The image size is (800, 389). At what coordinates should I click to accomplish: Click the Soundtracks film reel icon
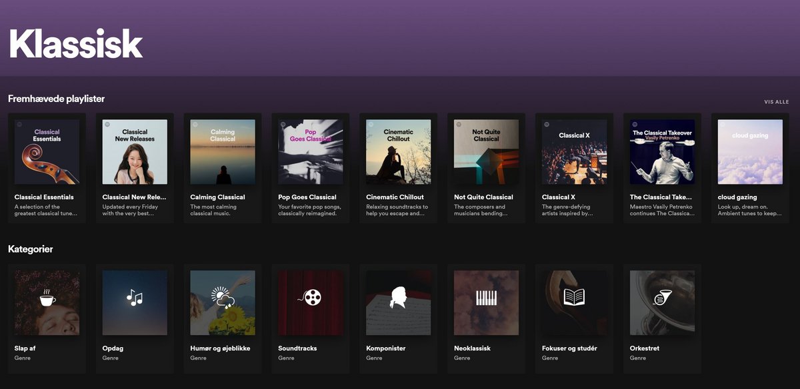310,298
